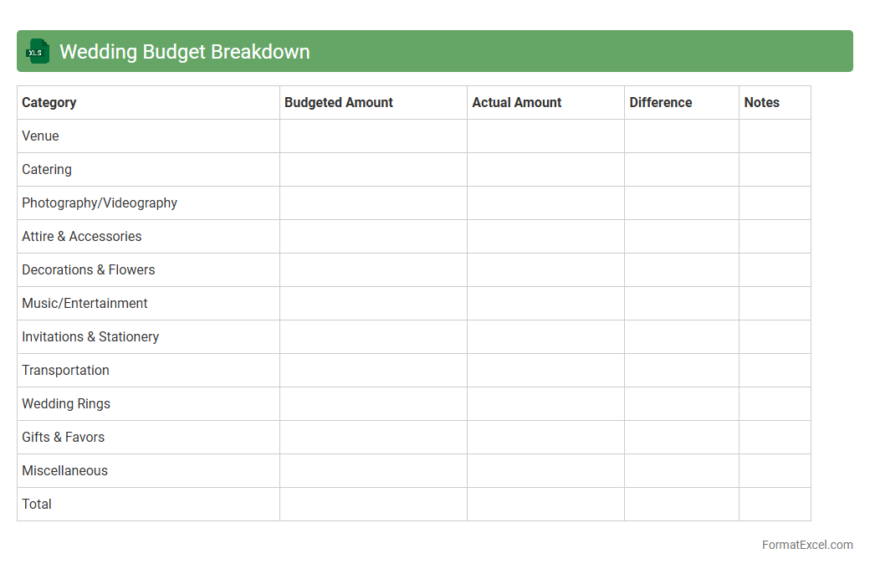
Task: Click the Notes cell for Gifts & Favors
Action: coord(775,438)
